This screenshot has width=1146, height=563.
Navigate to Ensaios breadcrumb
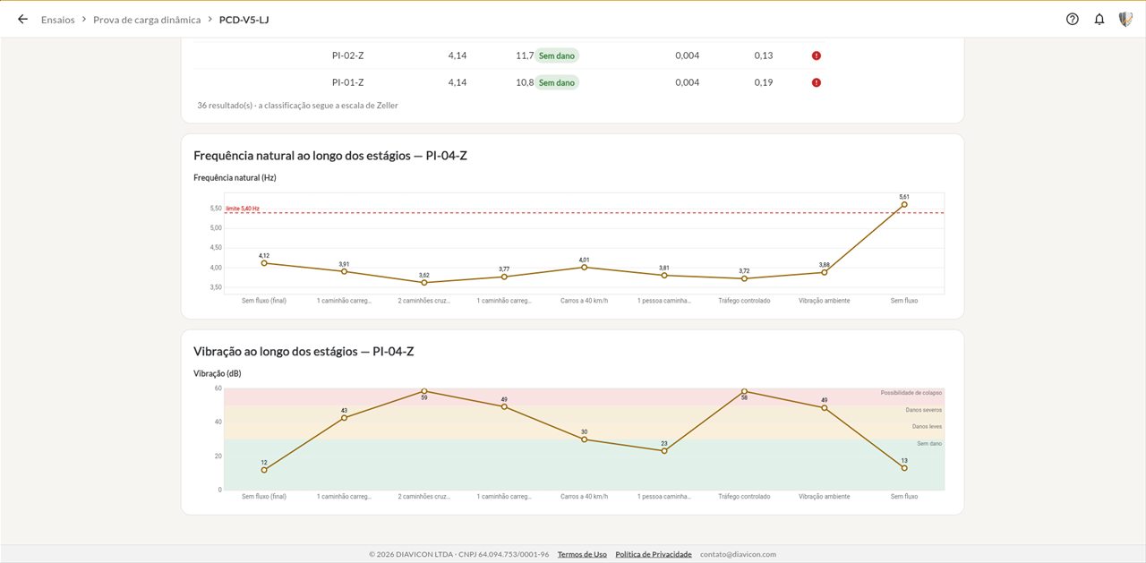pos(58,19)
